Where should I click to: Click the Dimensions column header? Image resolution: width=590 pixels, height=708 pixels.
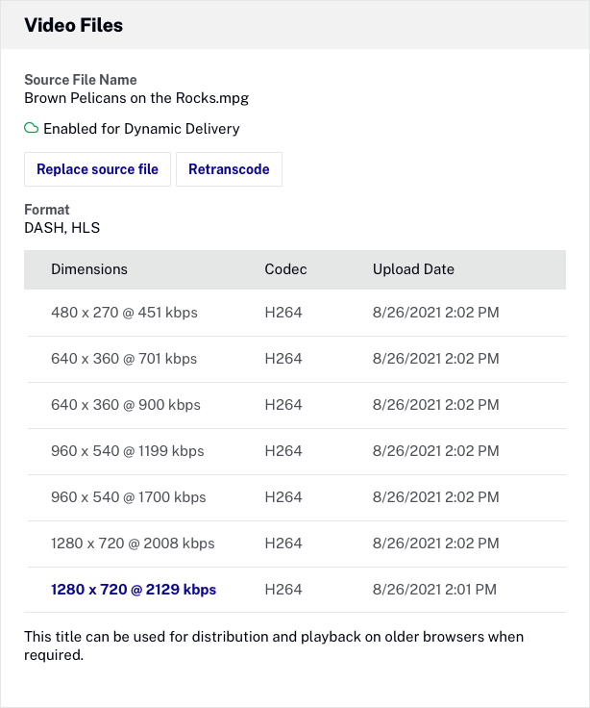pyautogui.click(x=89, y=269)
